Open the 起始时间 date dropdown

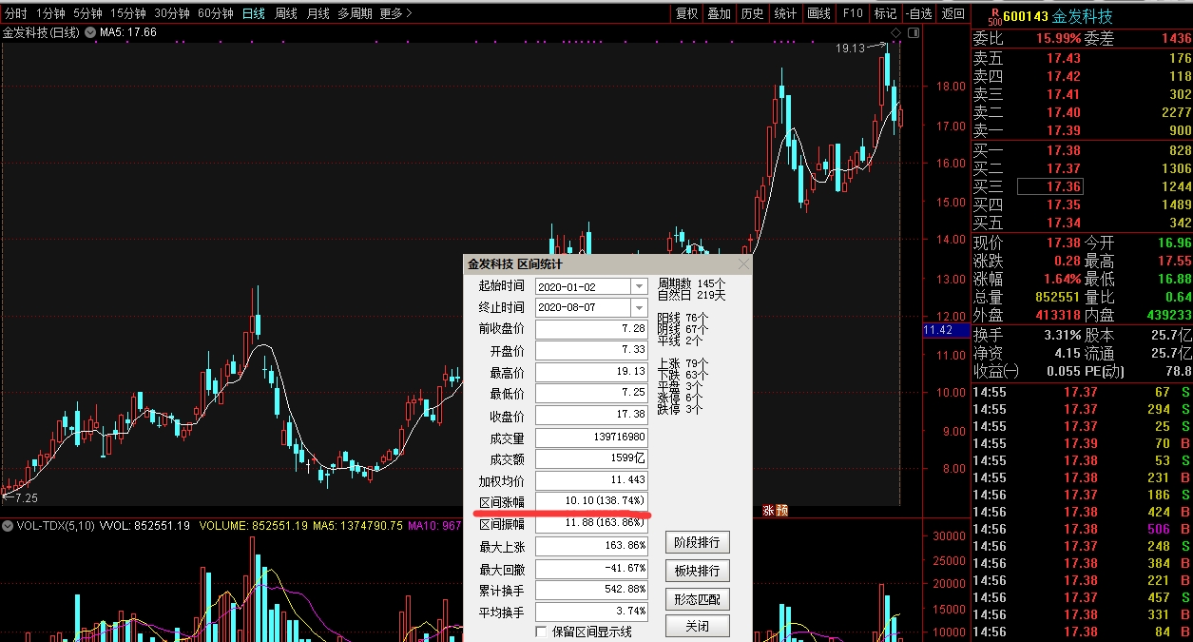639,286
